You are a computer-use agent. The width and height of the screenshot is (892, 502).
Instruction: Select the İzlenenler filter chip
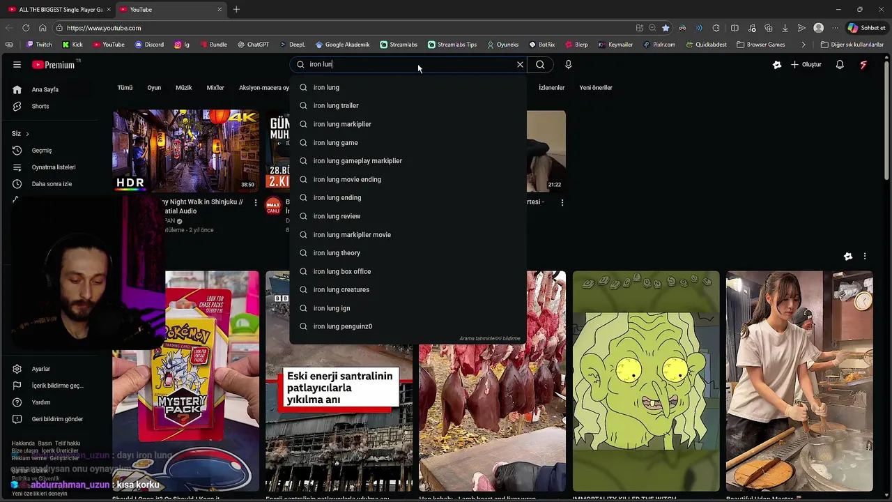point(551,88)
